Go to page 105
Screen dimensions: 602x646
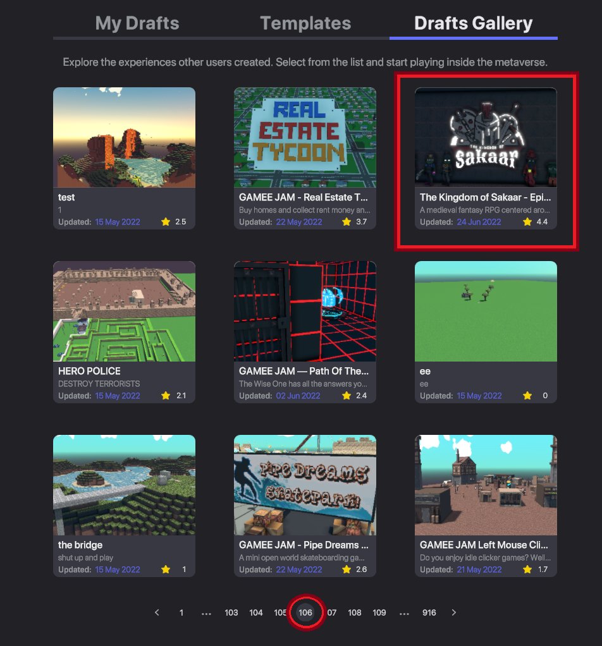tap(280, 612)
